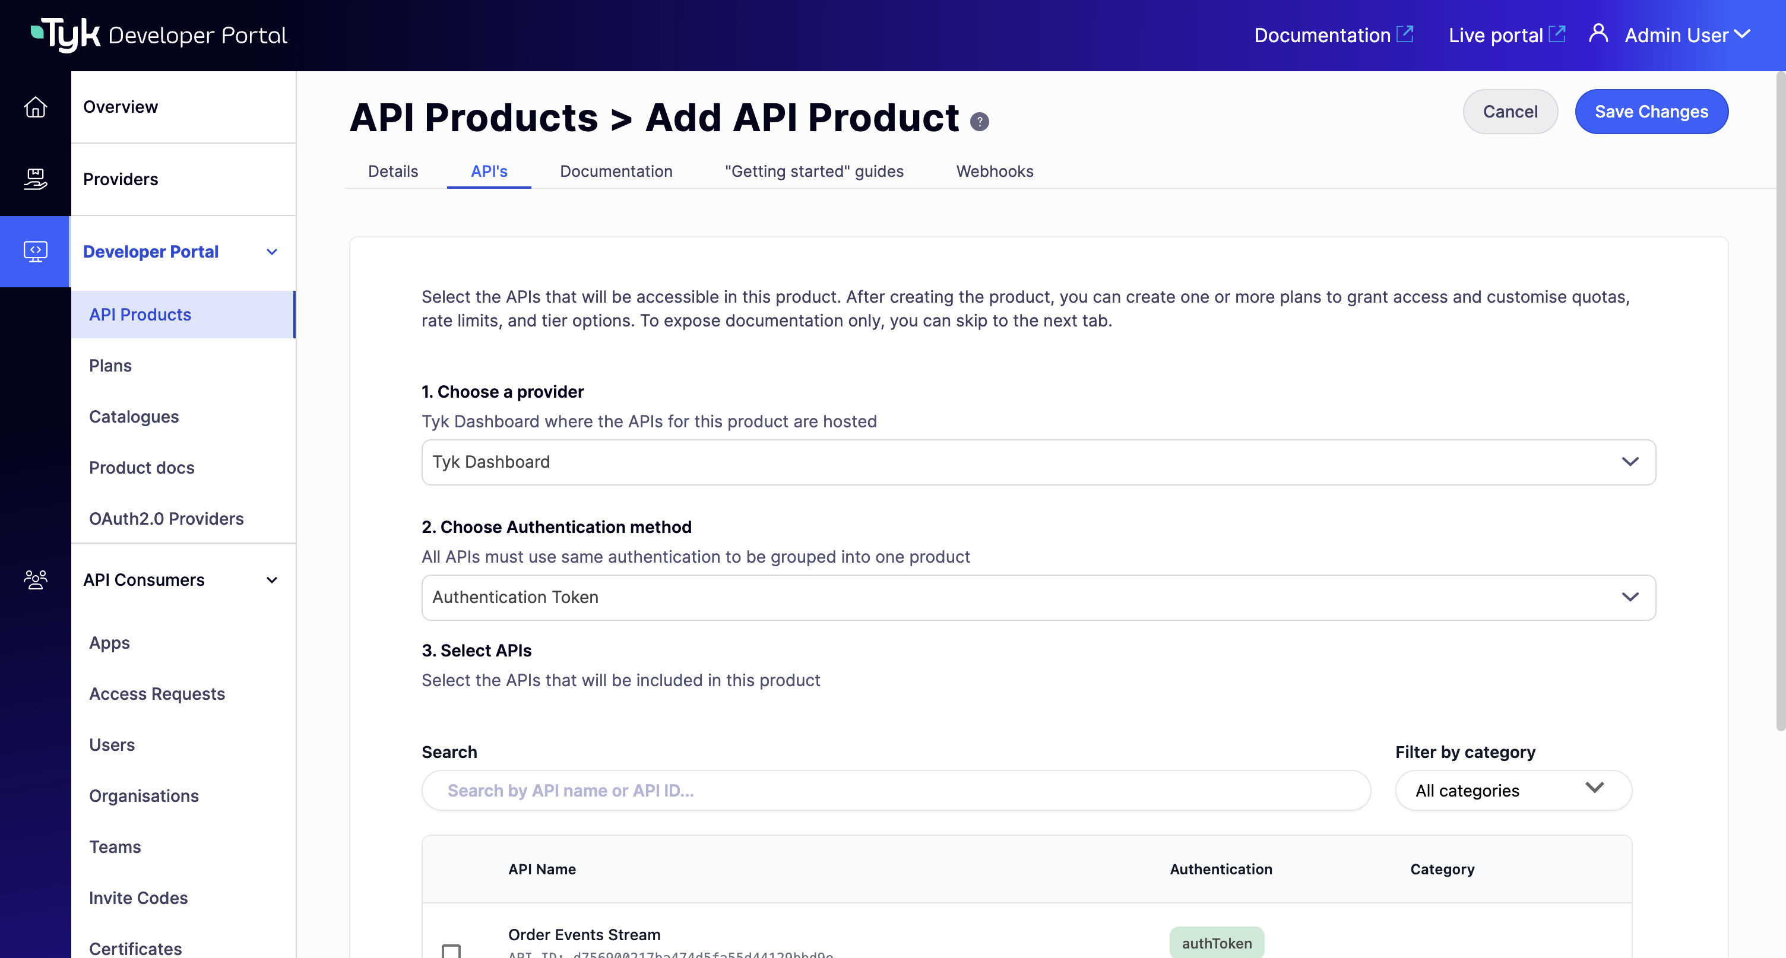Open Apps in the sidebar
The height and width of the screenshot is (958, 1786).
(109, 643)
